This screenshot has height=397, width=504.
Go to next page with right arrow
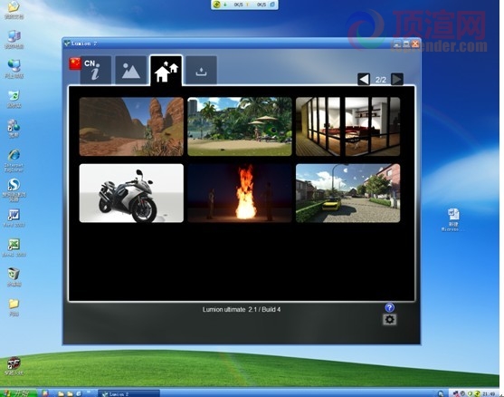coord(397,79)
